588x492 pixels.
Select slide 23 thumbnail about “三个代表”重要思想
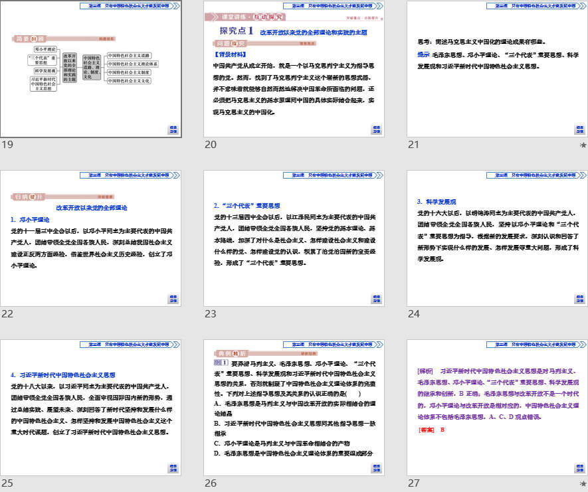tap(294, 238)
